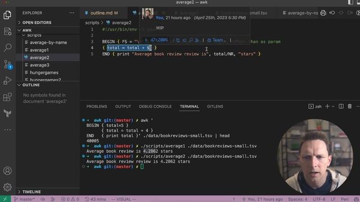
Task: Click the errors and warnings count
Action: [x=70, y=199]
